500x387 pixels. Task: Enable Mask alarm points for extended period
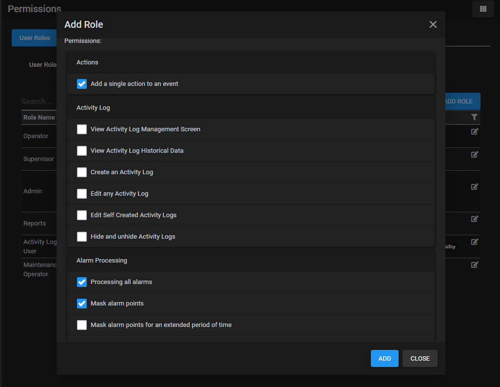tap(82, 325)
